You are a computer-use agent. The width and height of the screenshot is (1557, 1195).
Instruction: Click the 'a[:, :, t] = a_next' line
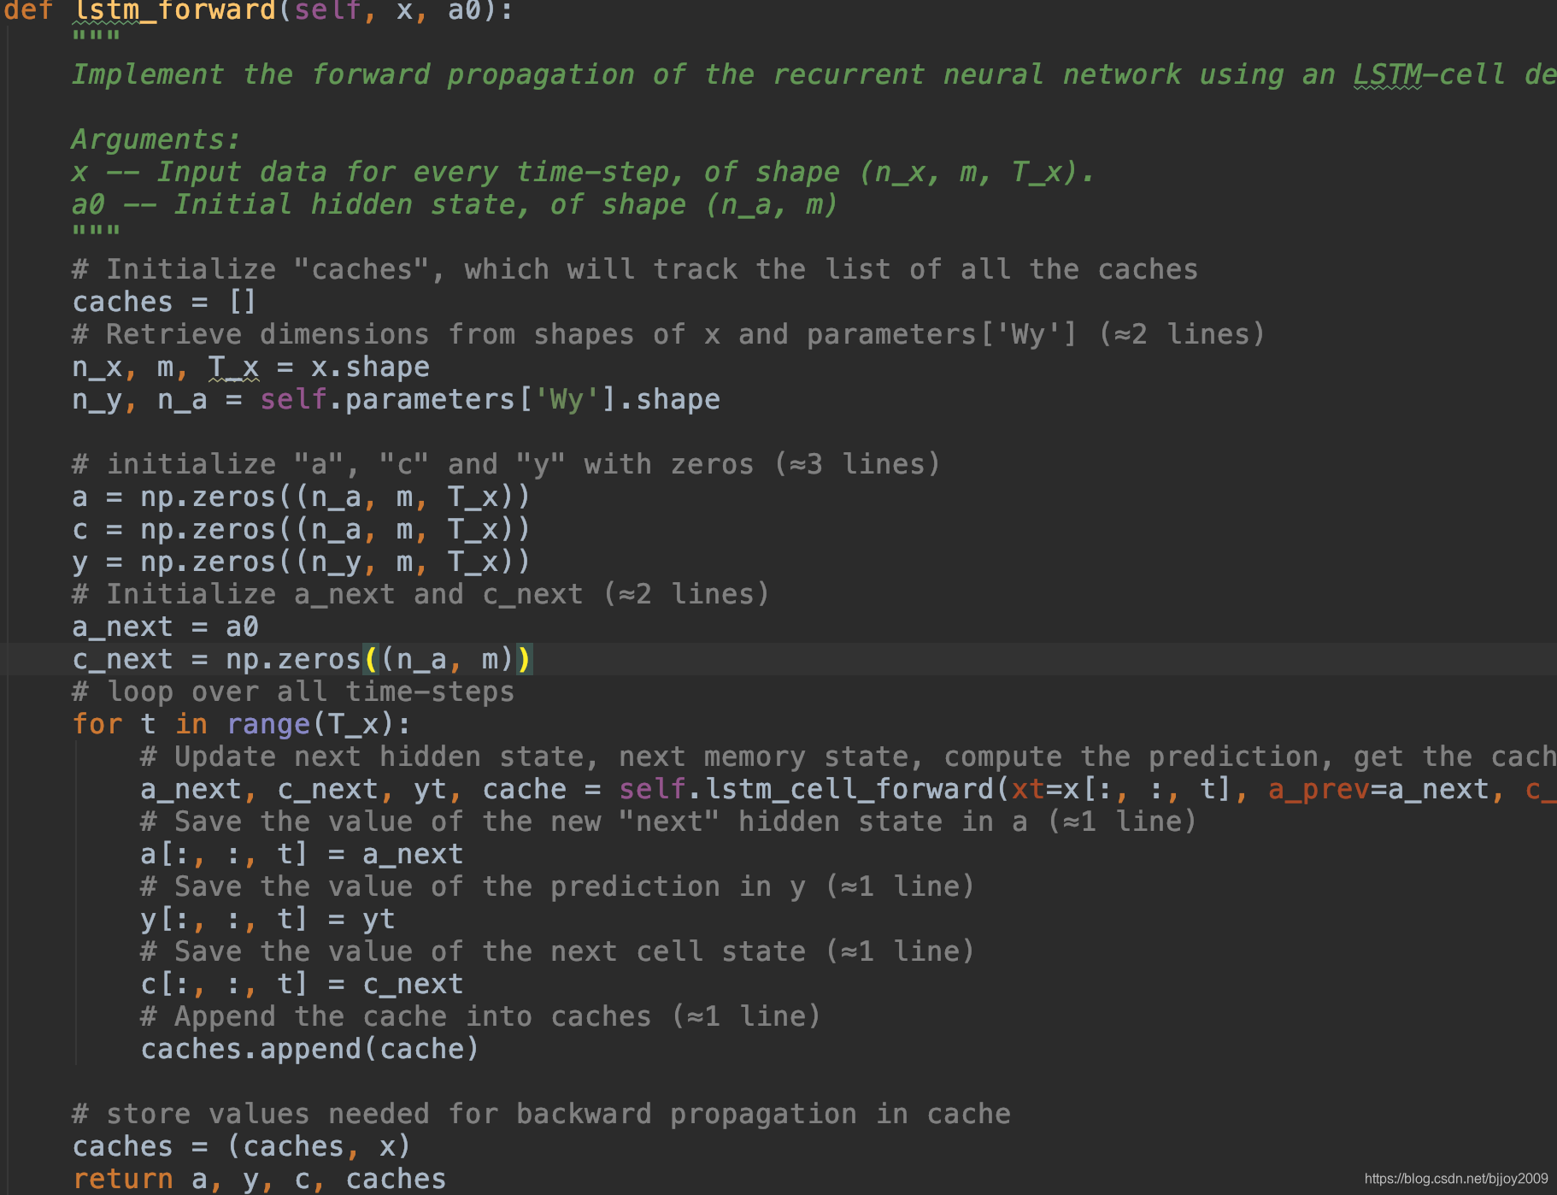(x=303, y=854)
